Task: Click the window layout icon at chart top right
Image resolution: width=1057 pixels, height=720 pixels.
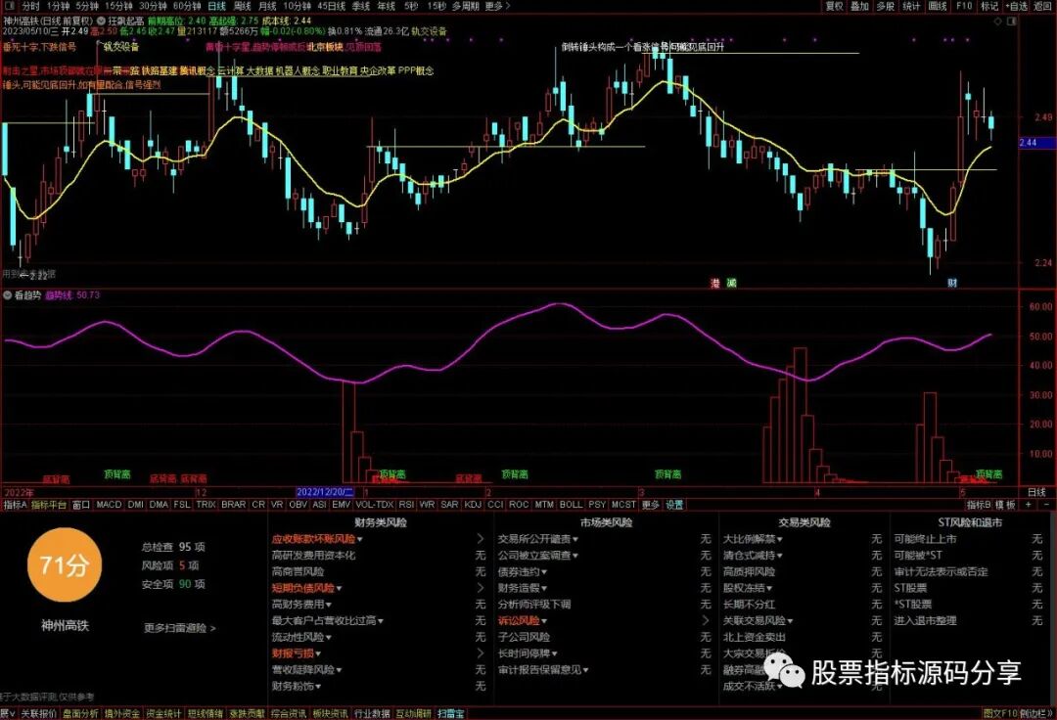Action: (1011, 22)
